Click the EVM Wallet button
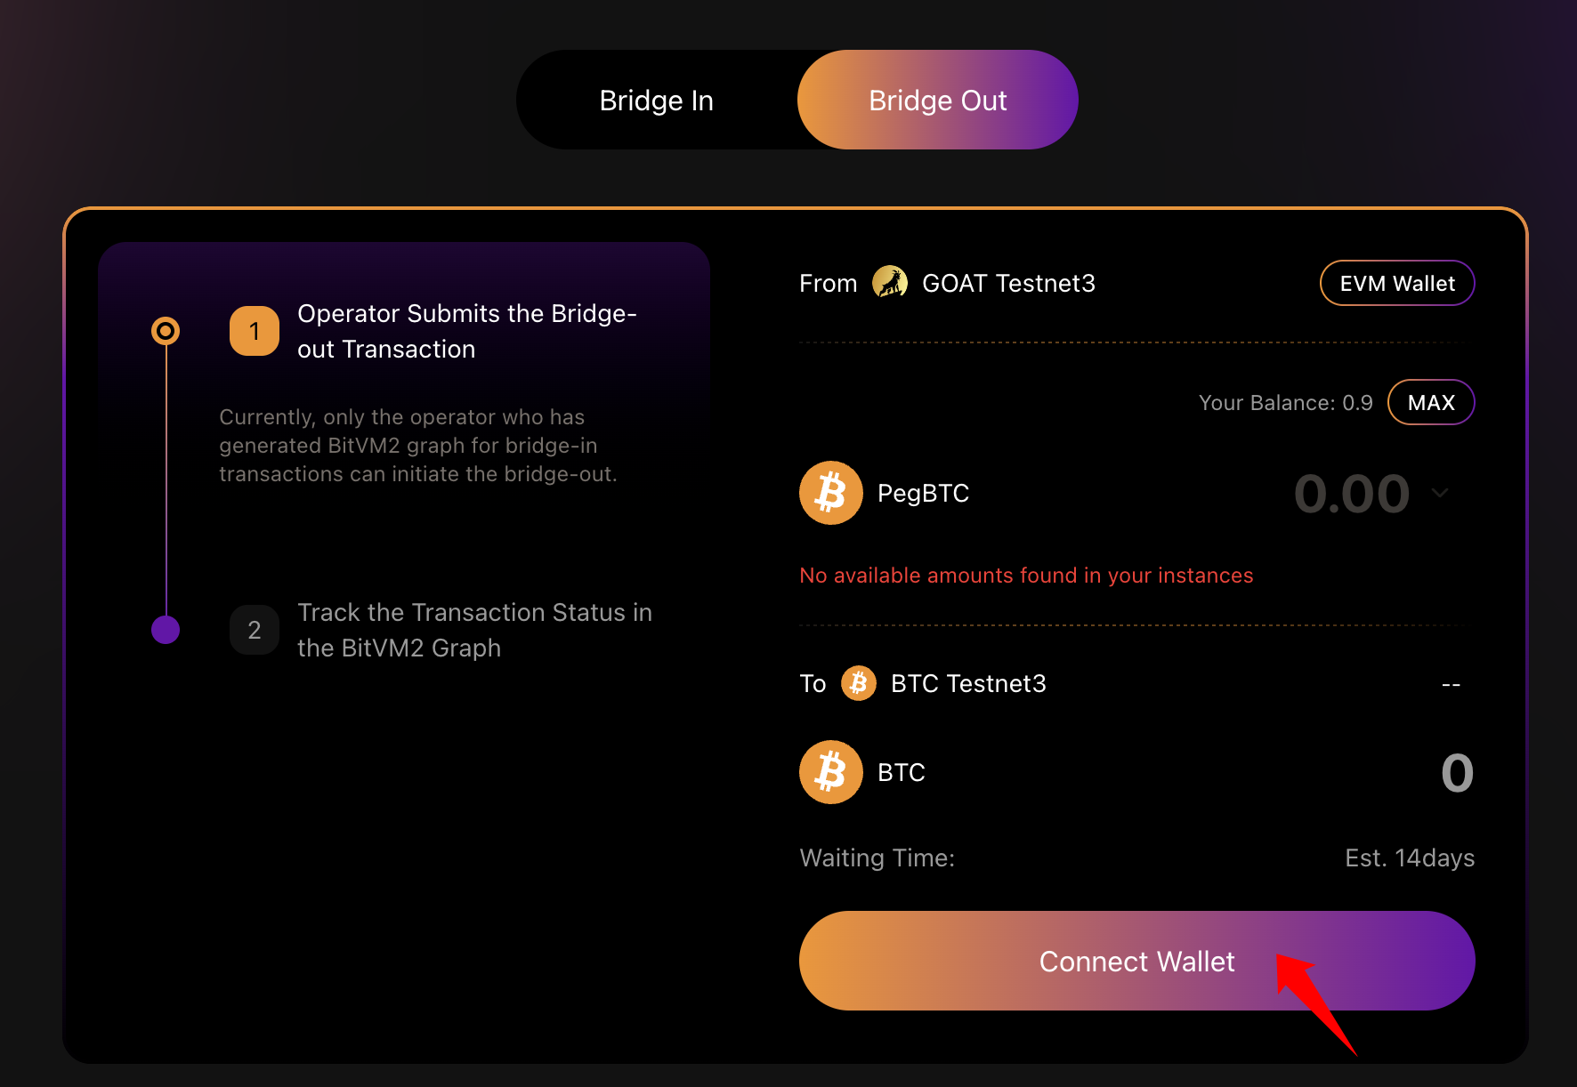This screenshot has height=1087, width=1577. pos(1397,283)
